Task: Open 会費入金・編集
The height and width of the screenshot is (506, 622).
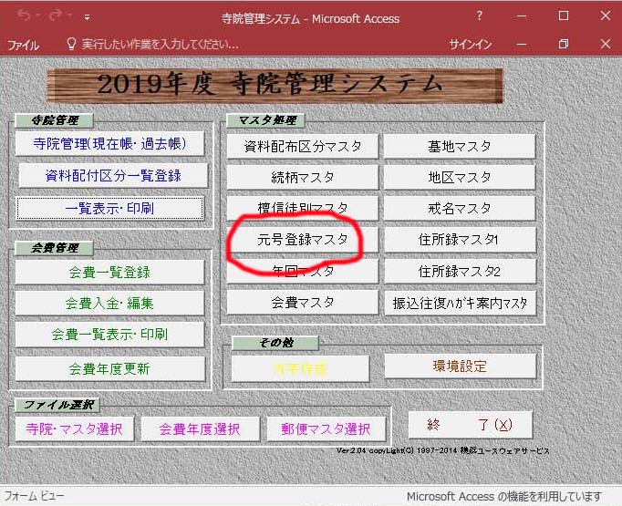Action: click(x=109, y=303)
